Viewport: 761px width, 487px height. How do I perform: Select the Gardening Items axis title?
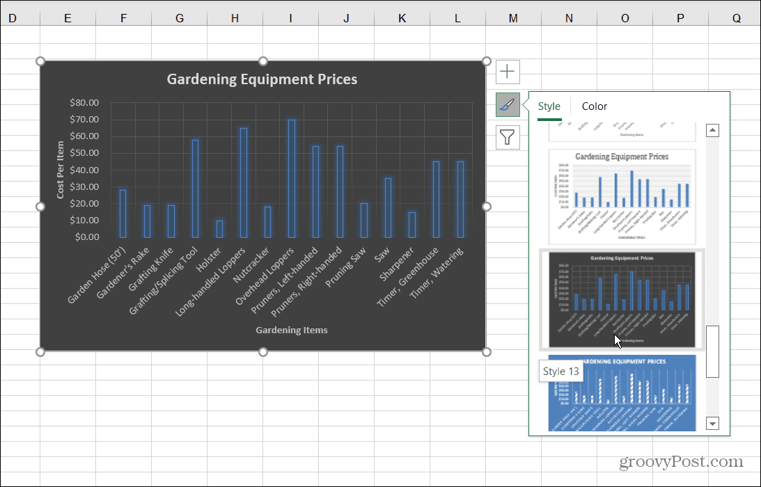tap(291, 330)
